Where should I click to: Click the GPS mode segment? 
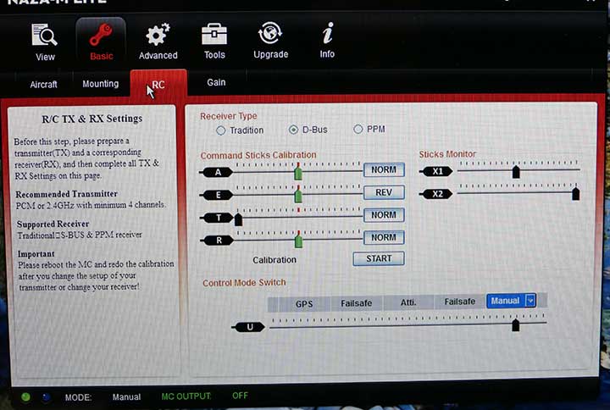[x=304, y=304]
